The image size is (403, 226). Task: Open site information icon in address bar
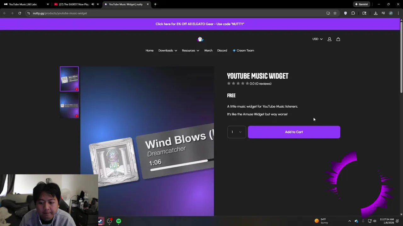(x=29, y=13)
